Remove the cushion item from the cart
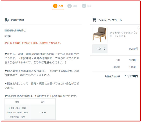142x122 pixels. pos(139,28)
